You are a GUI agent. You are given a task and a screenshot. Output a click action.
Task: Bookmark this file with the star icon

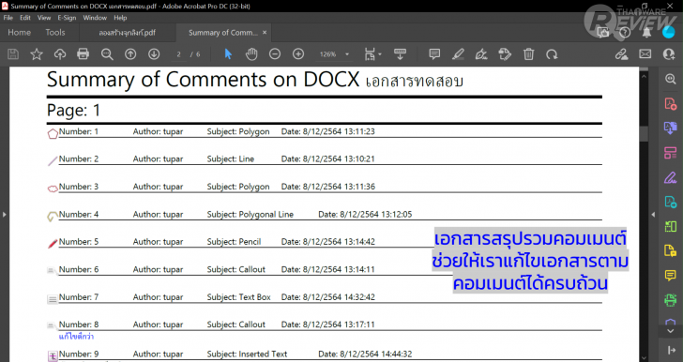tap(37, 54)
